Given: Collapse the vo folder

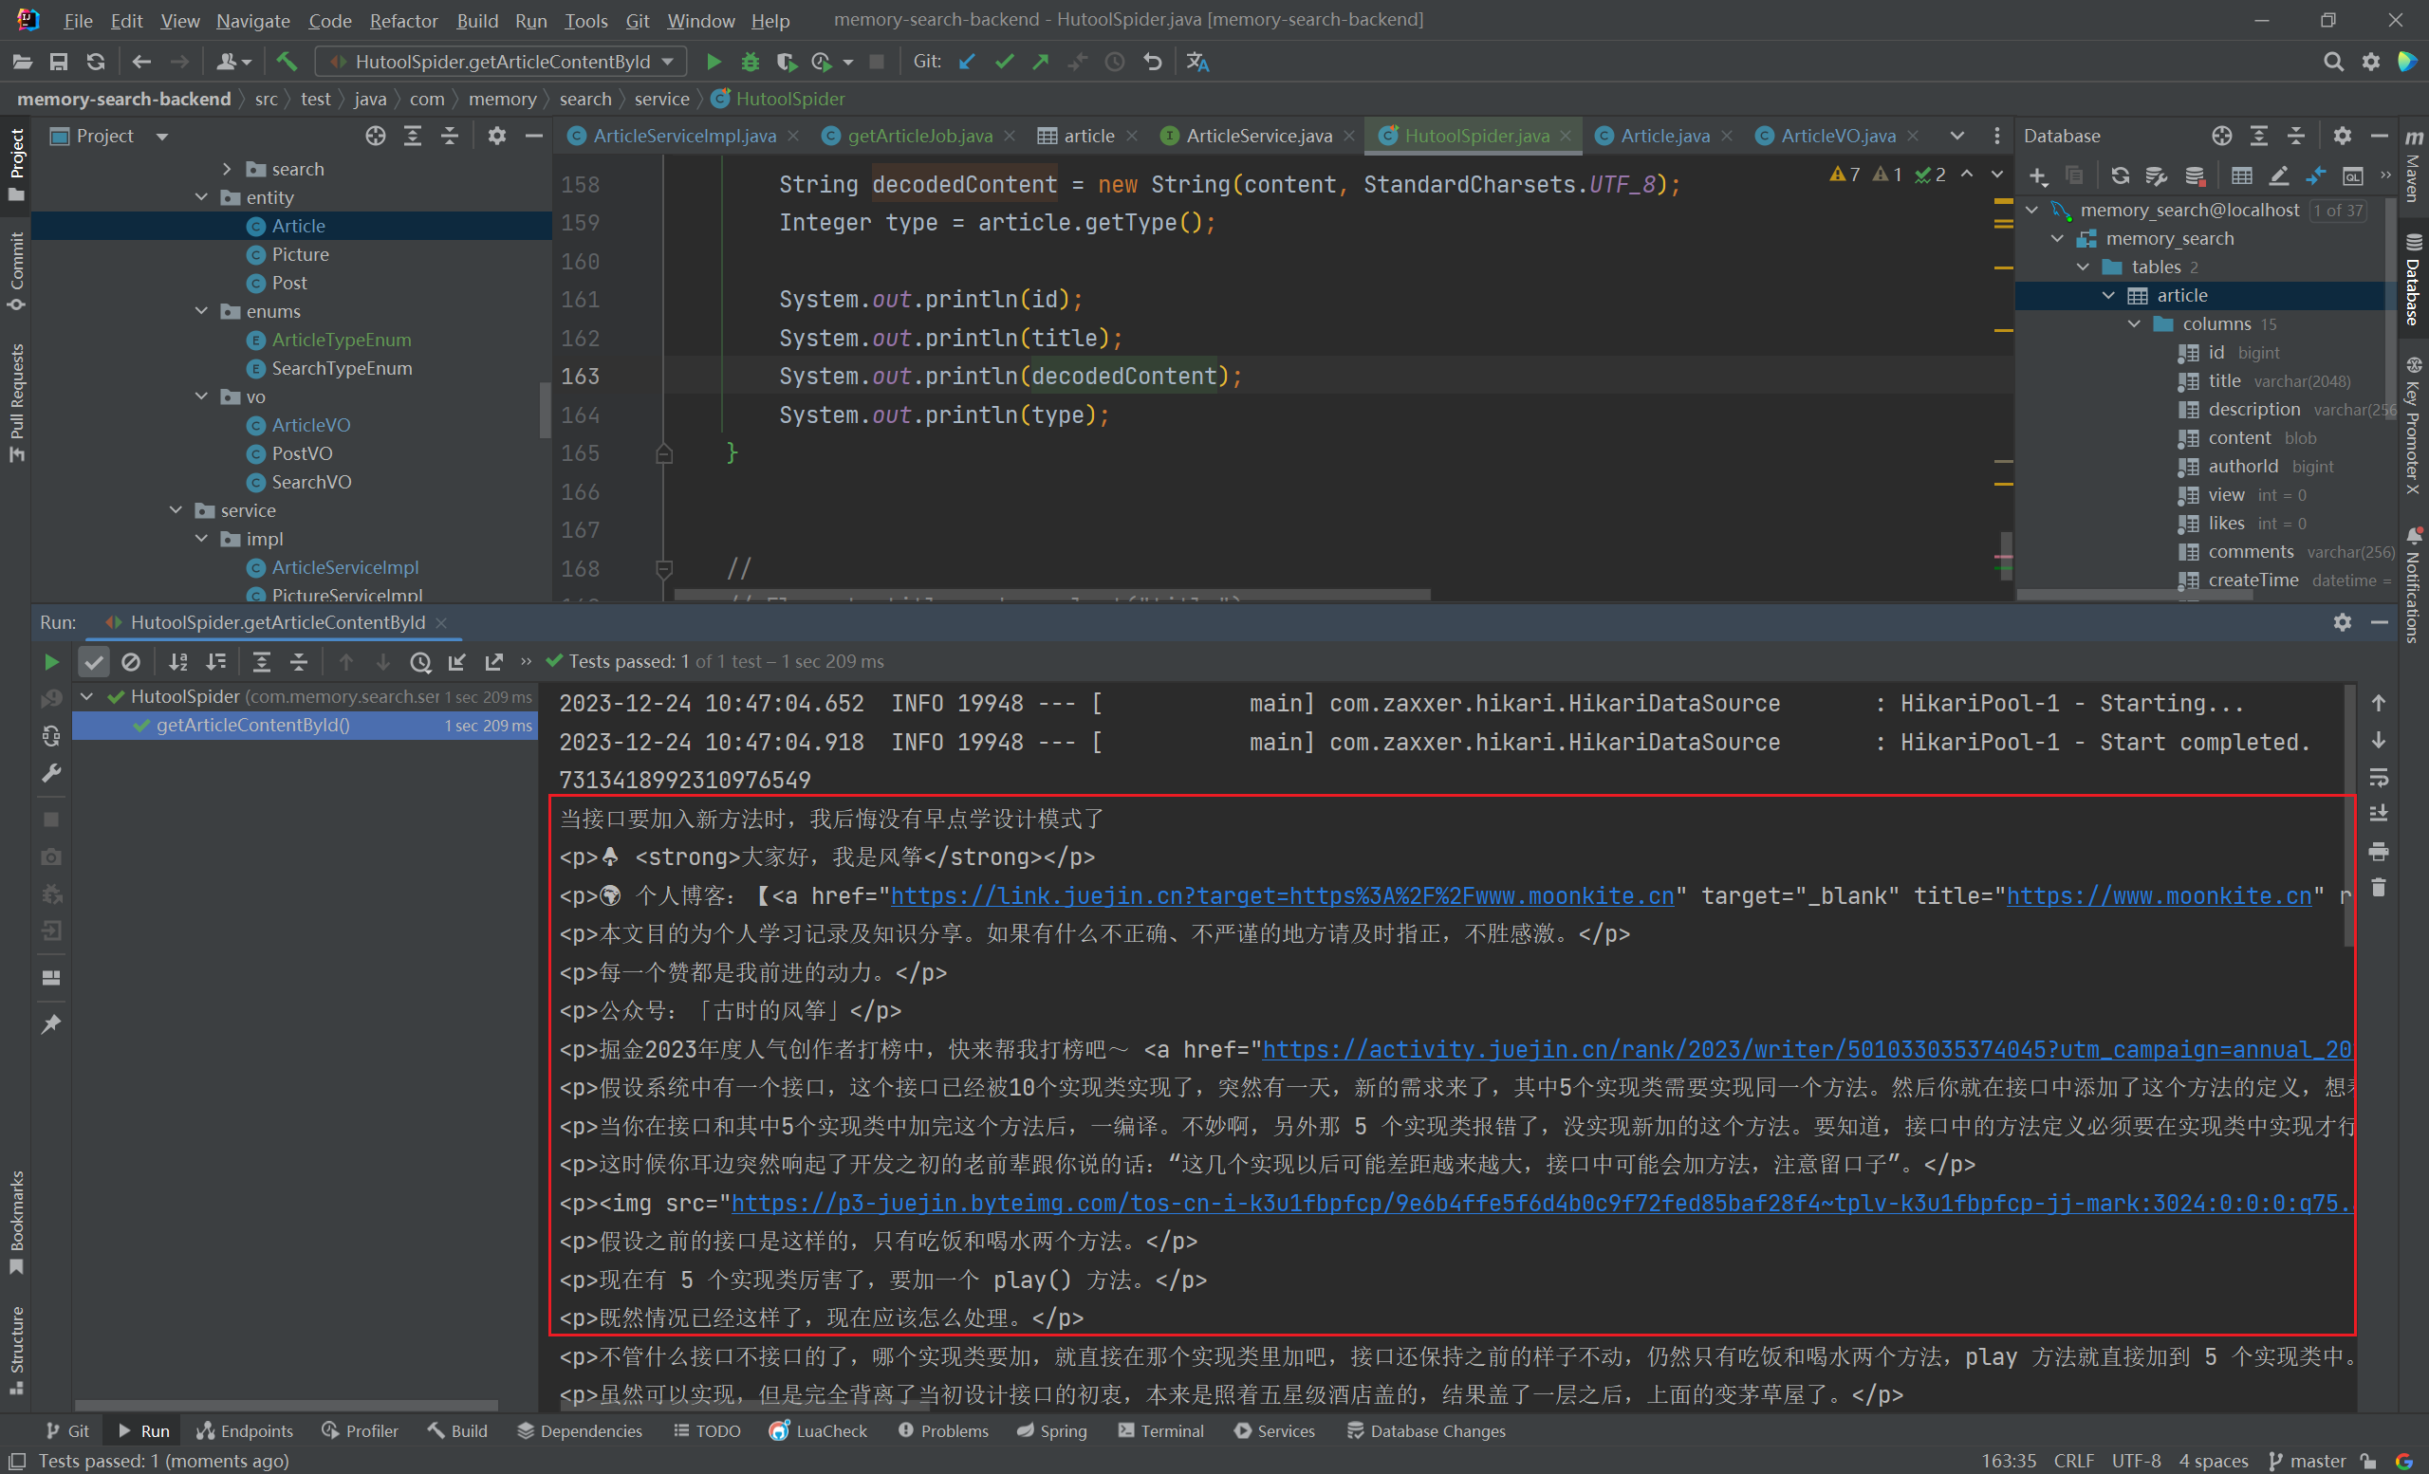Looking at the screenshot, I should pyautogui.click(x=202, y=396).
